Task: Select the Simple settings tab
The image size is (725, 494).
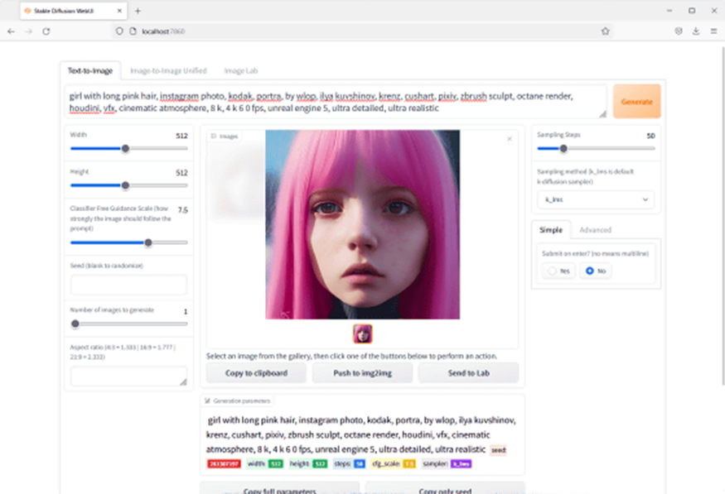Action: pyautogui.click(x=551, y=230)
